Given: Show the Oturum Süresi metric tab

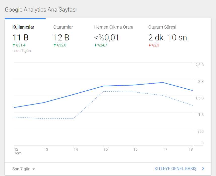Looking at the screenshot, I should (x=168, y=37).
